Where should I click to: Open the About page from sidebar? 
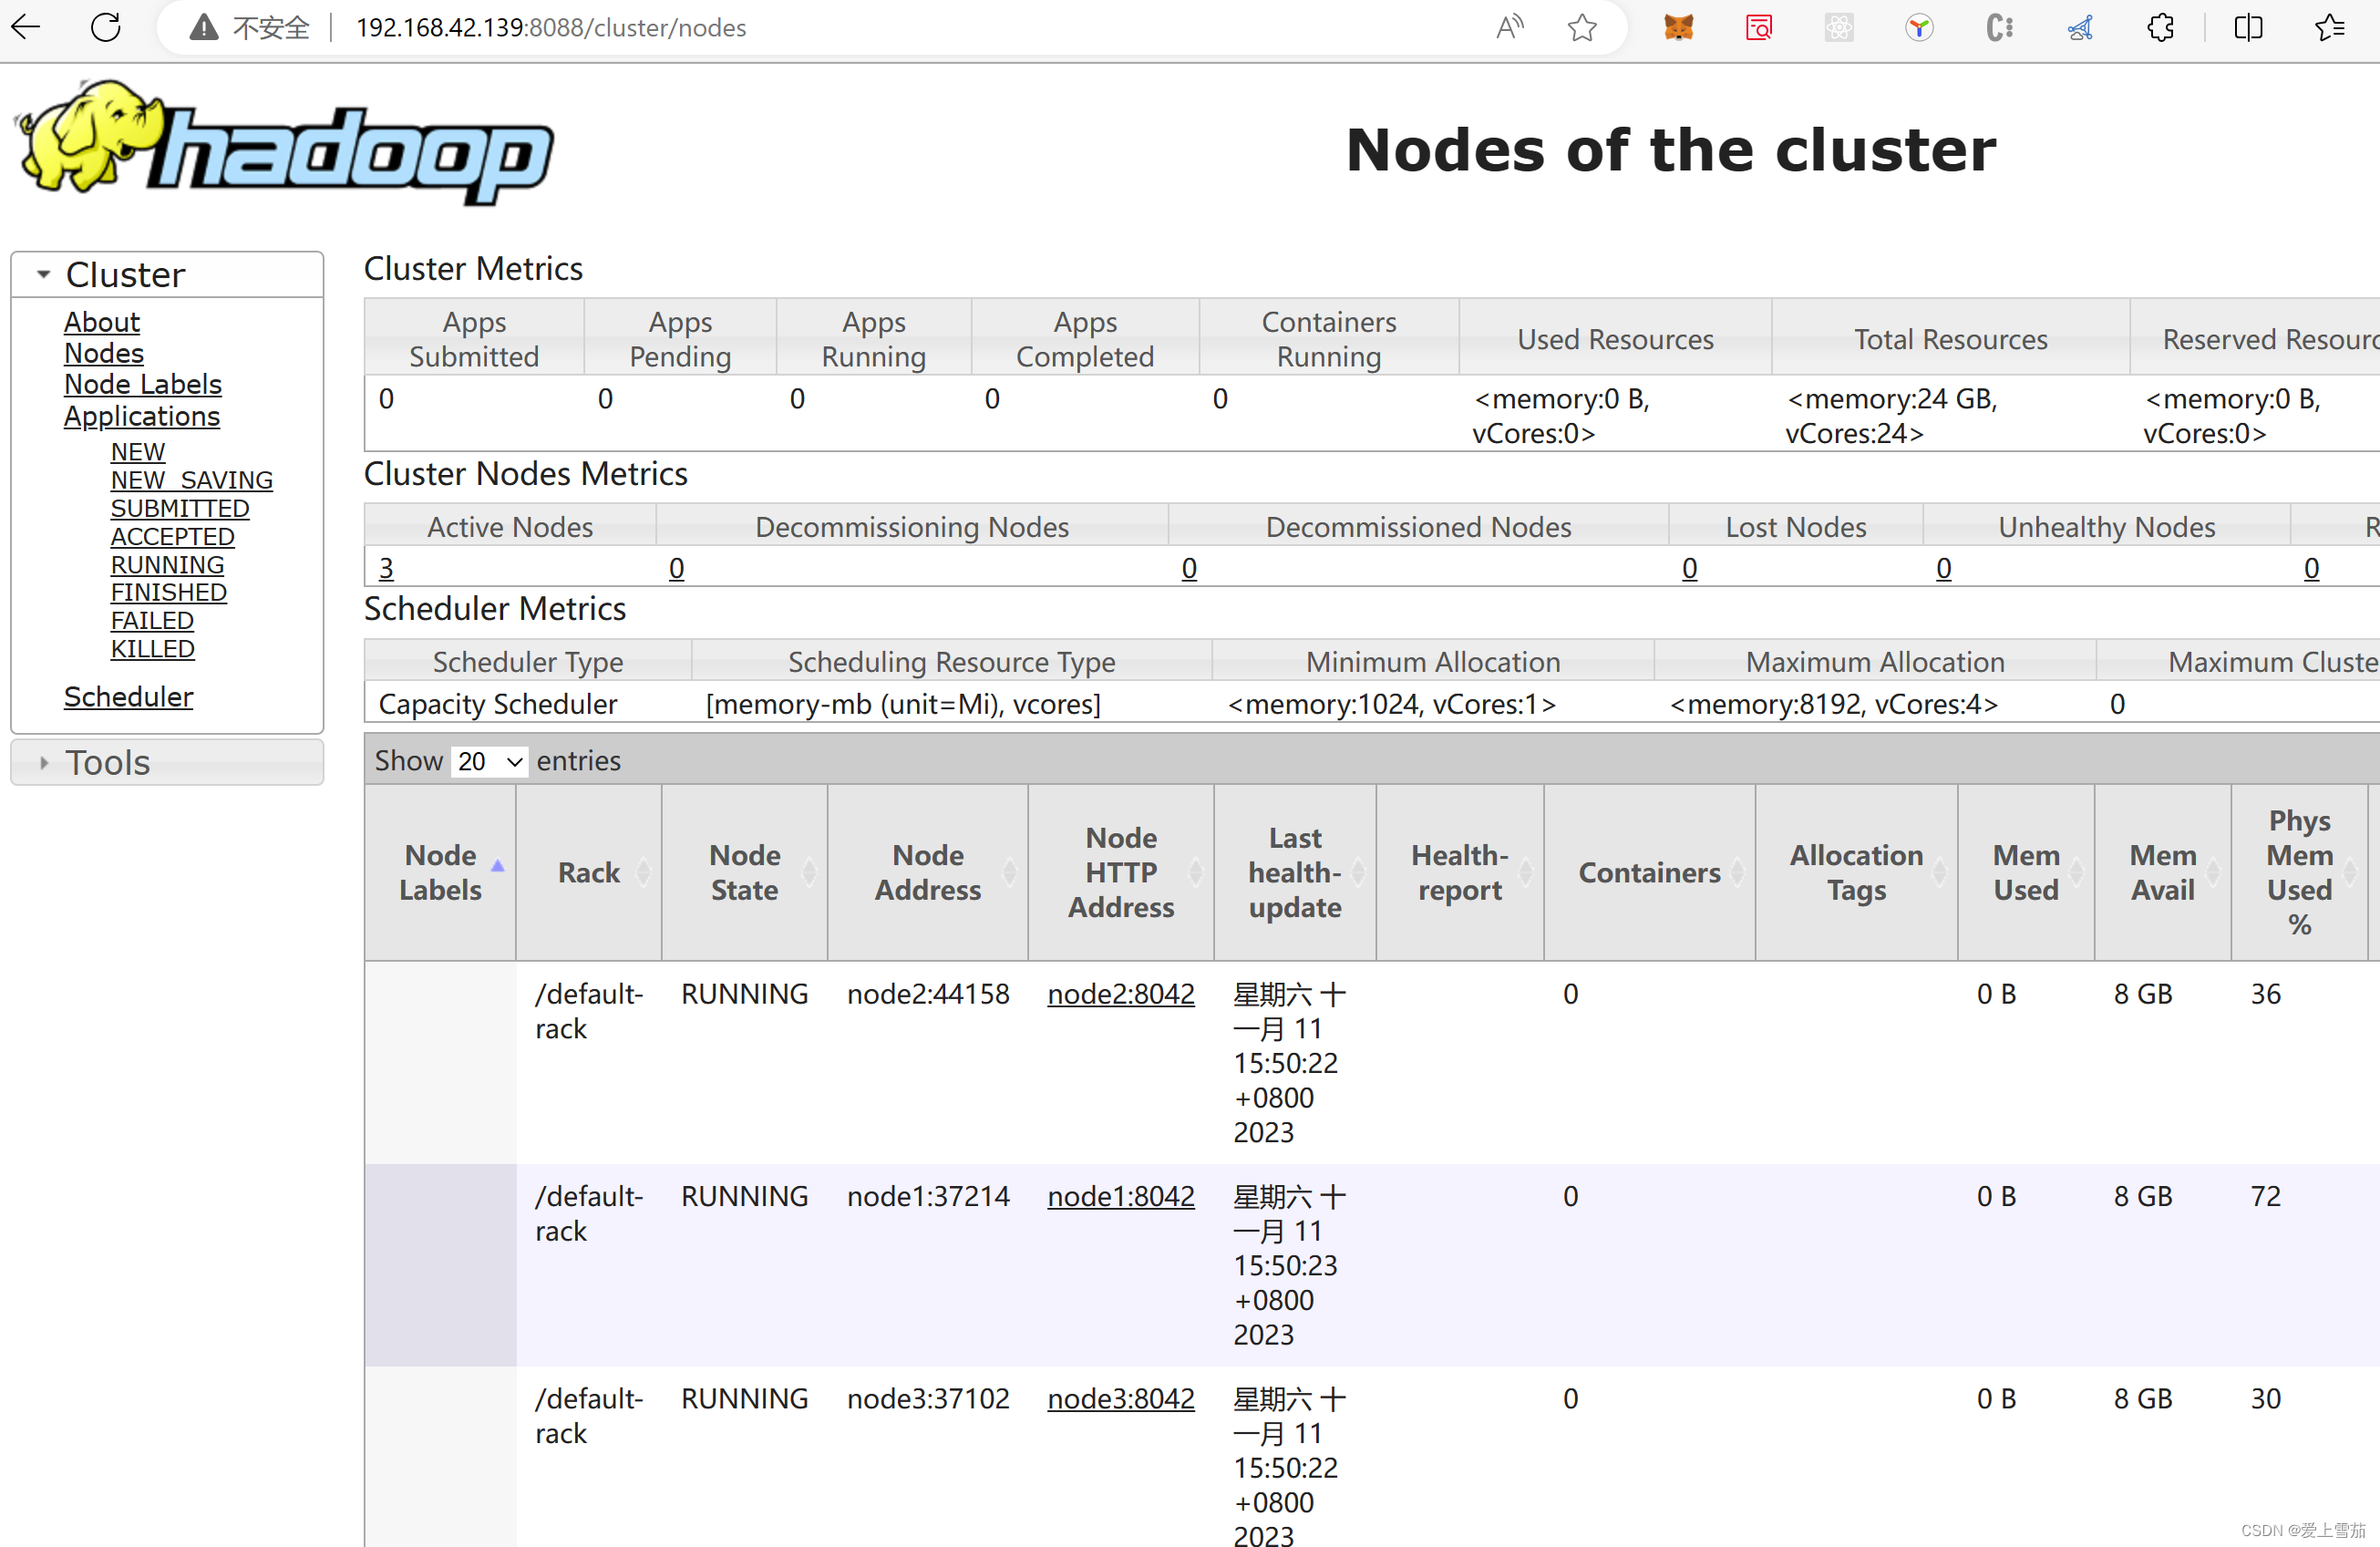[x=101, y=321]
